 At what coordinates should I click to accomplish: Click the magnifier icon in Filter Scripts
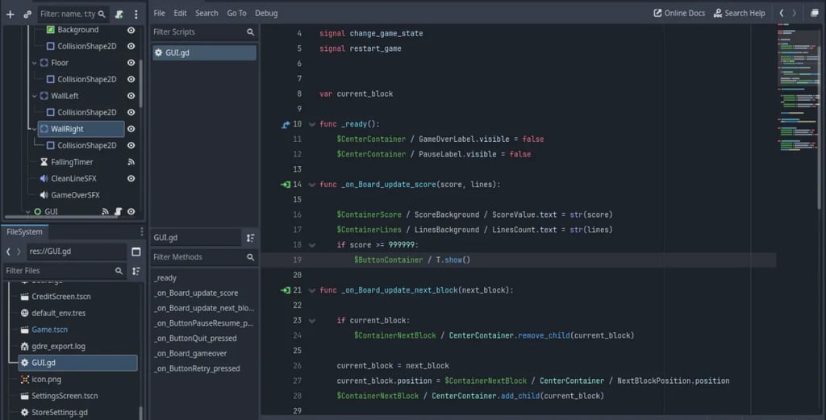[250, 32]
